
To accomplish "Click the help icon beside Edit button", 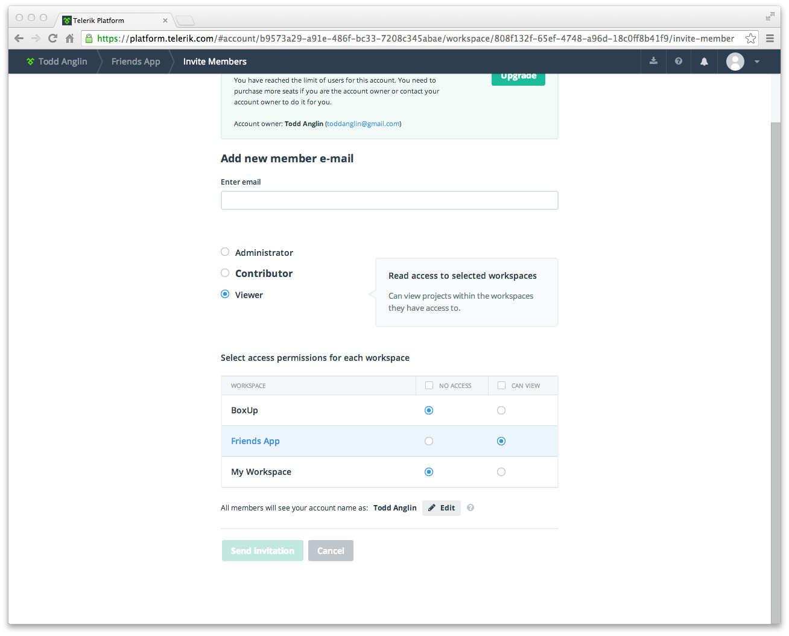I will [471, 508].
